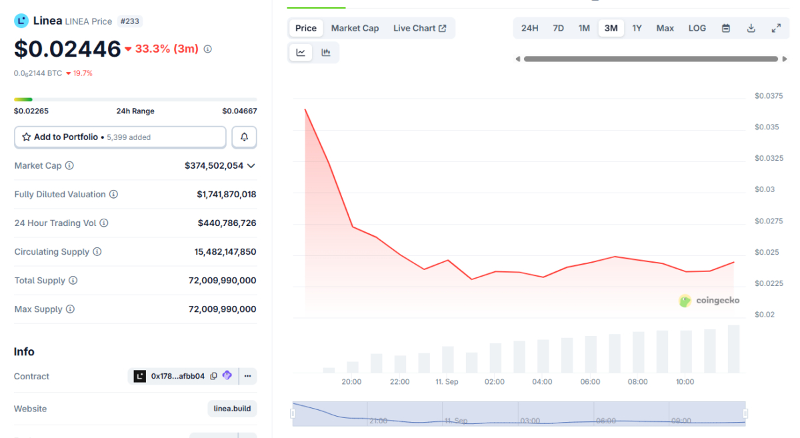Select the 1Y time range
Screen dimensions: 800x438
coord(637,28)
